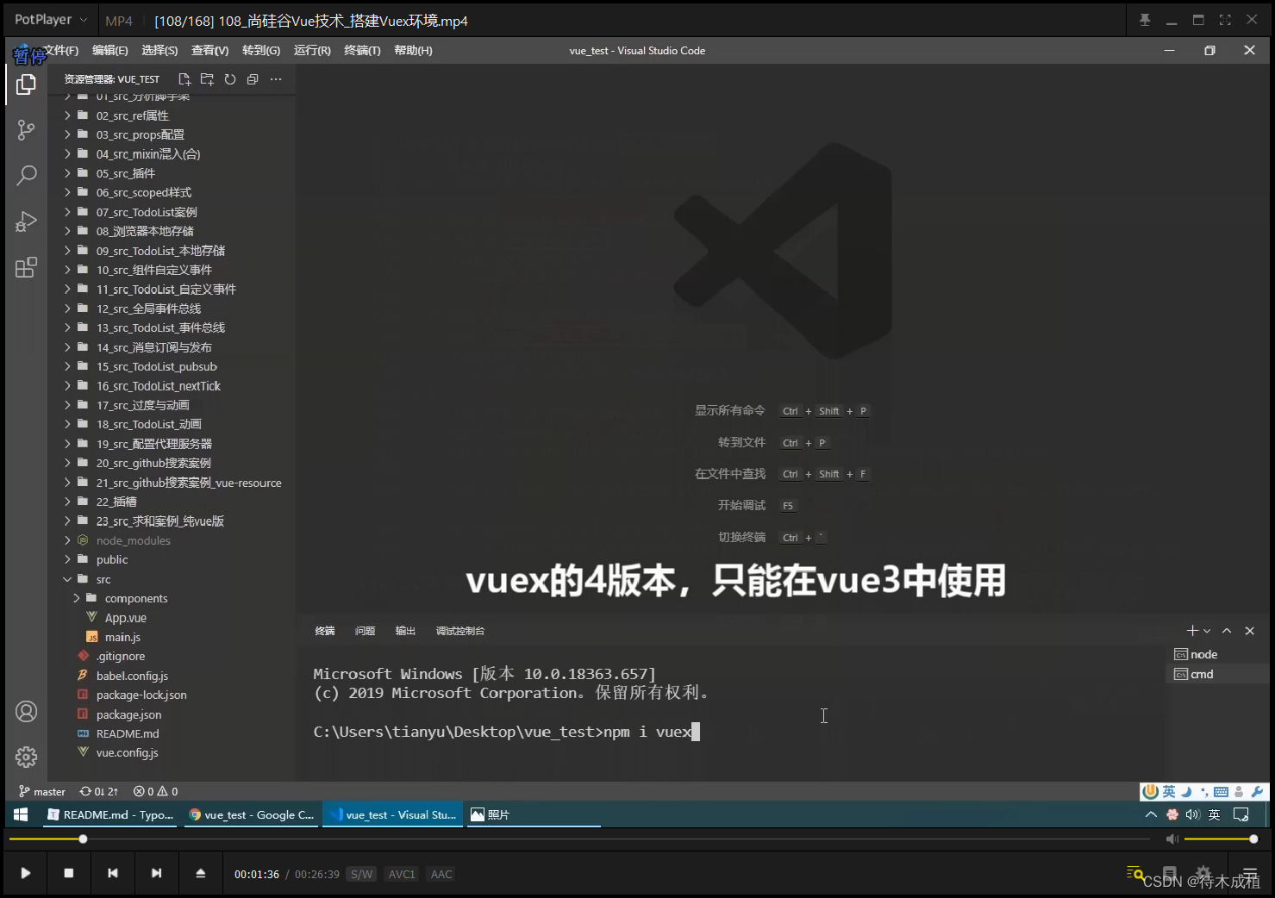This screenshot has height=898, width=1275.
Task: Refresh the explorer file tree
Action: (x=230, y=79)
